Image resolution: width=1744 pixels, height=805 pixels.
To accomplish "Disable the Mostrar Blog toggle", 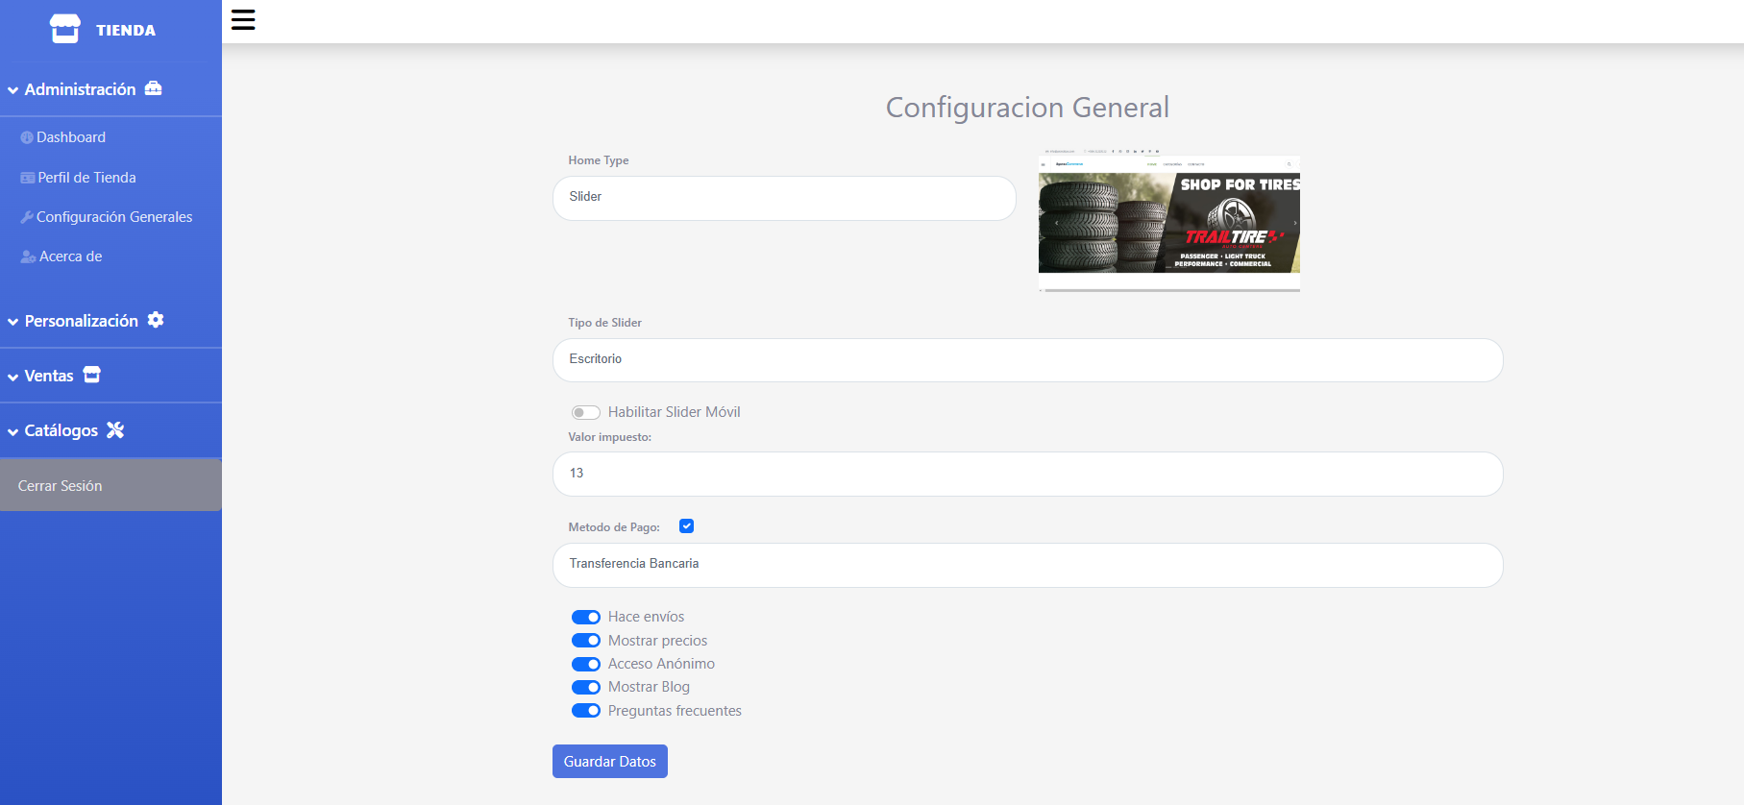I will [585, 687].
